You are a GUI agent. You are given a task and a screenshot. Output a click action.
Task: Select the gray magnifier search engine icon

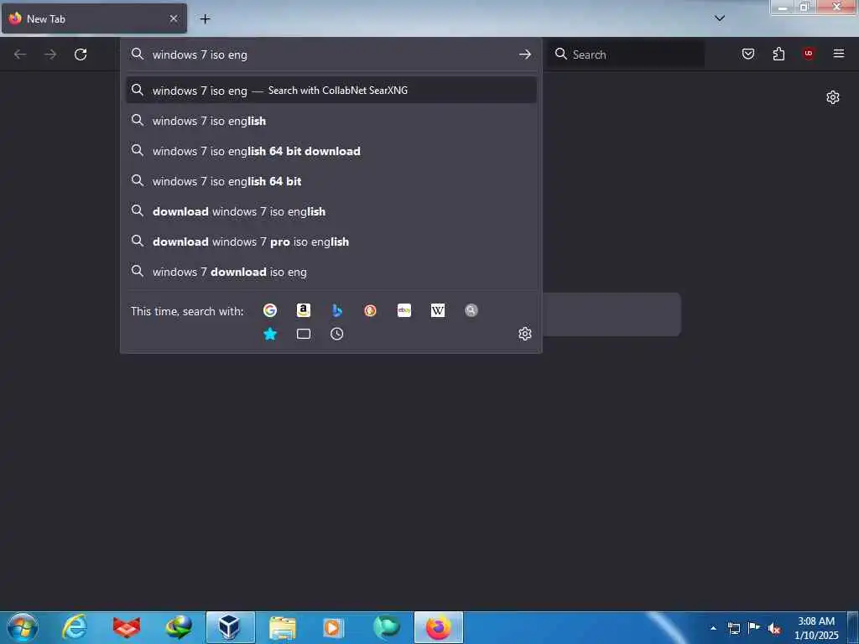click(471, 310)
